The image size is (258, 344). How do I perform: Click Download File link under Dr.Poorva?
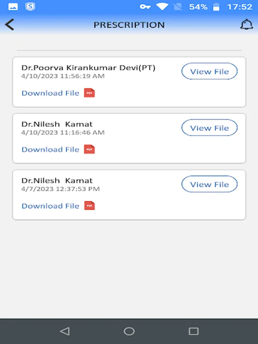[x=50, y=93]
